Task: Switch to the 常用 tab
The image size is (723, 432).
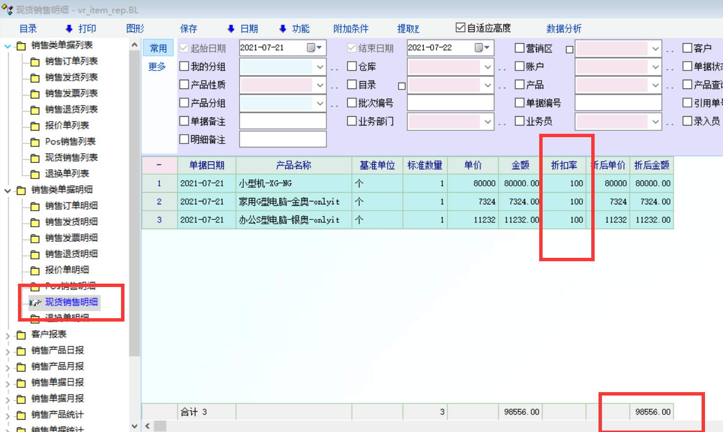Action: click(158, 48)
